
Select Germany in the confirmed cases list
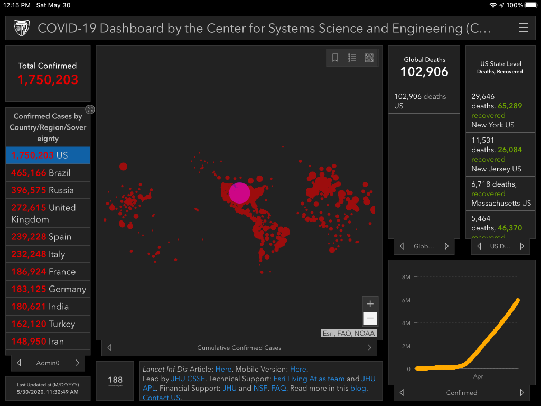(x=48, y=289)
